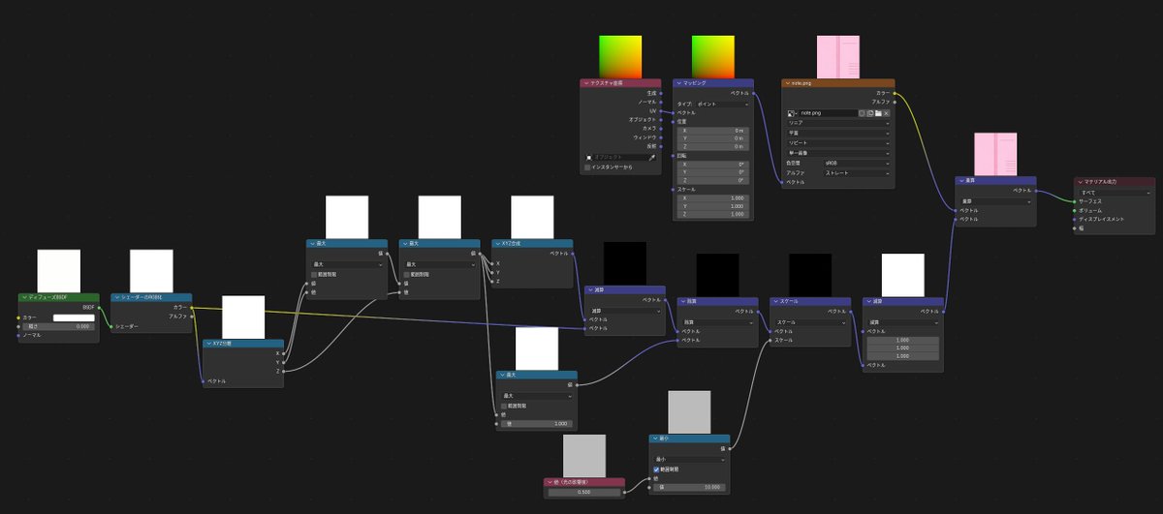Enable the インスタンサーから checkbox

(x=588, y=167)
